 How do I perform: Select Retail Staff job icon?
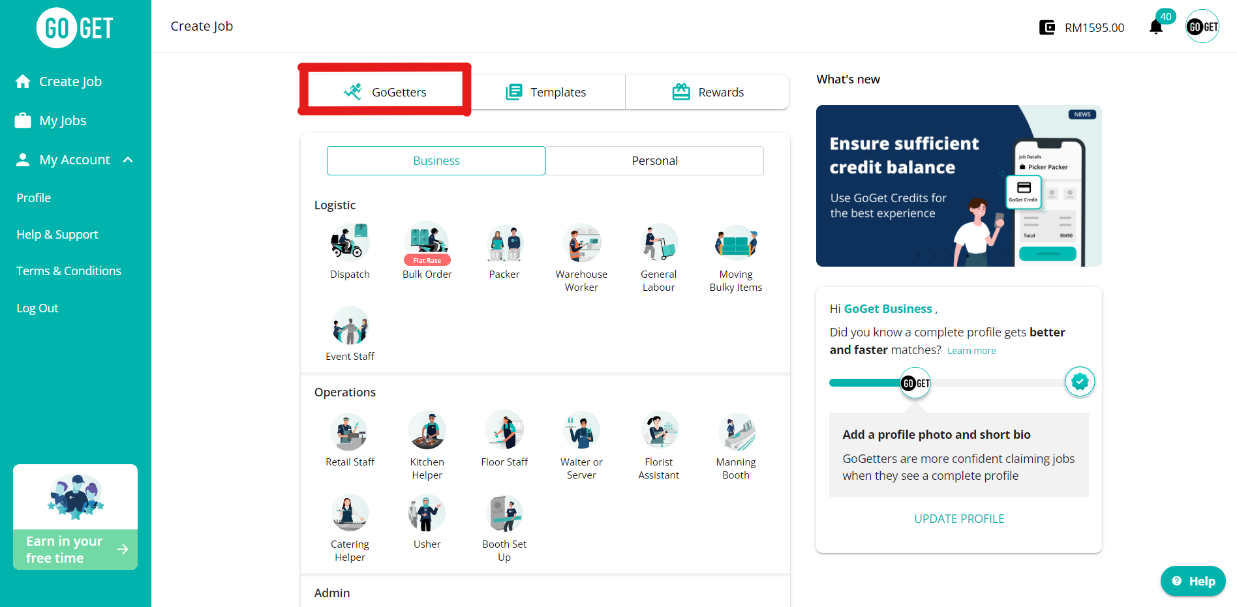tap(350, 430)
